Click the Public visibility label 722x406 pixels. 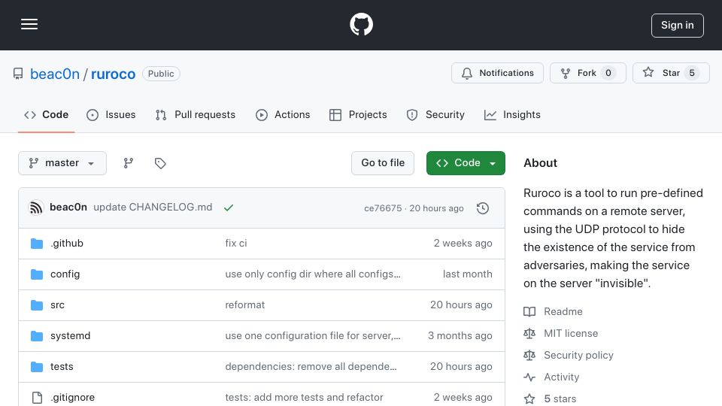coord(161,74)
